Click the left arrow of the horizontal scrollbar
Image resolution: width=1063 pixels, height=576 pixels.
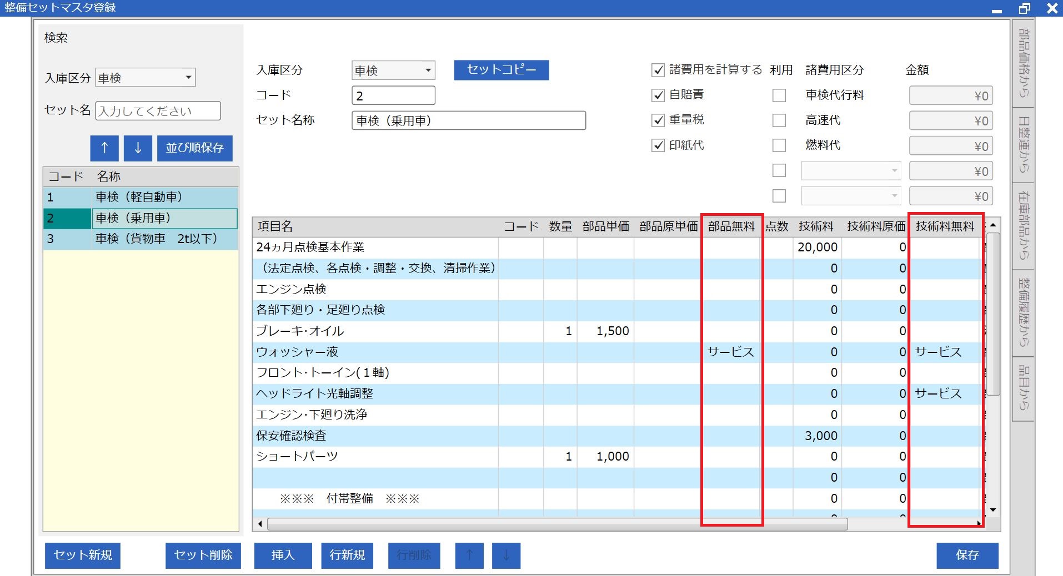pyautogui.click(x=260, y=524)
